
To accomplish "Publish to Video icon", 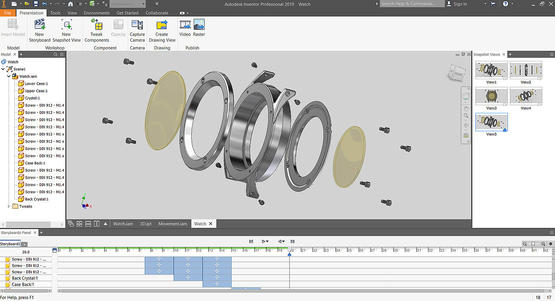I will click(x=185, y=25).
